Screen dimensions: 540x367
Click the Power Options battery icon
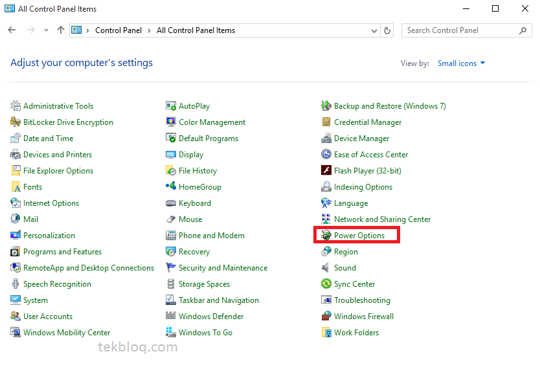coord(326,235)
